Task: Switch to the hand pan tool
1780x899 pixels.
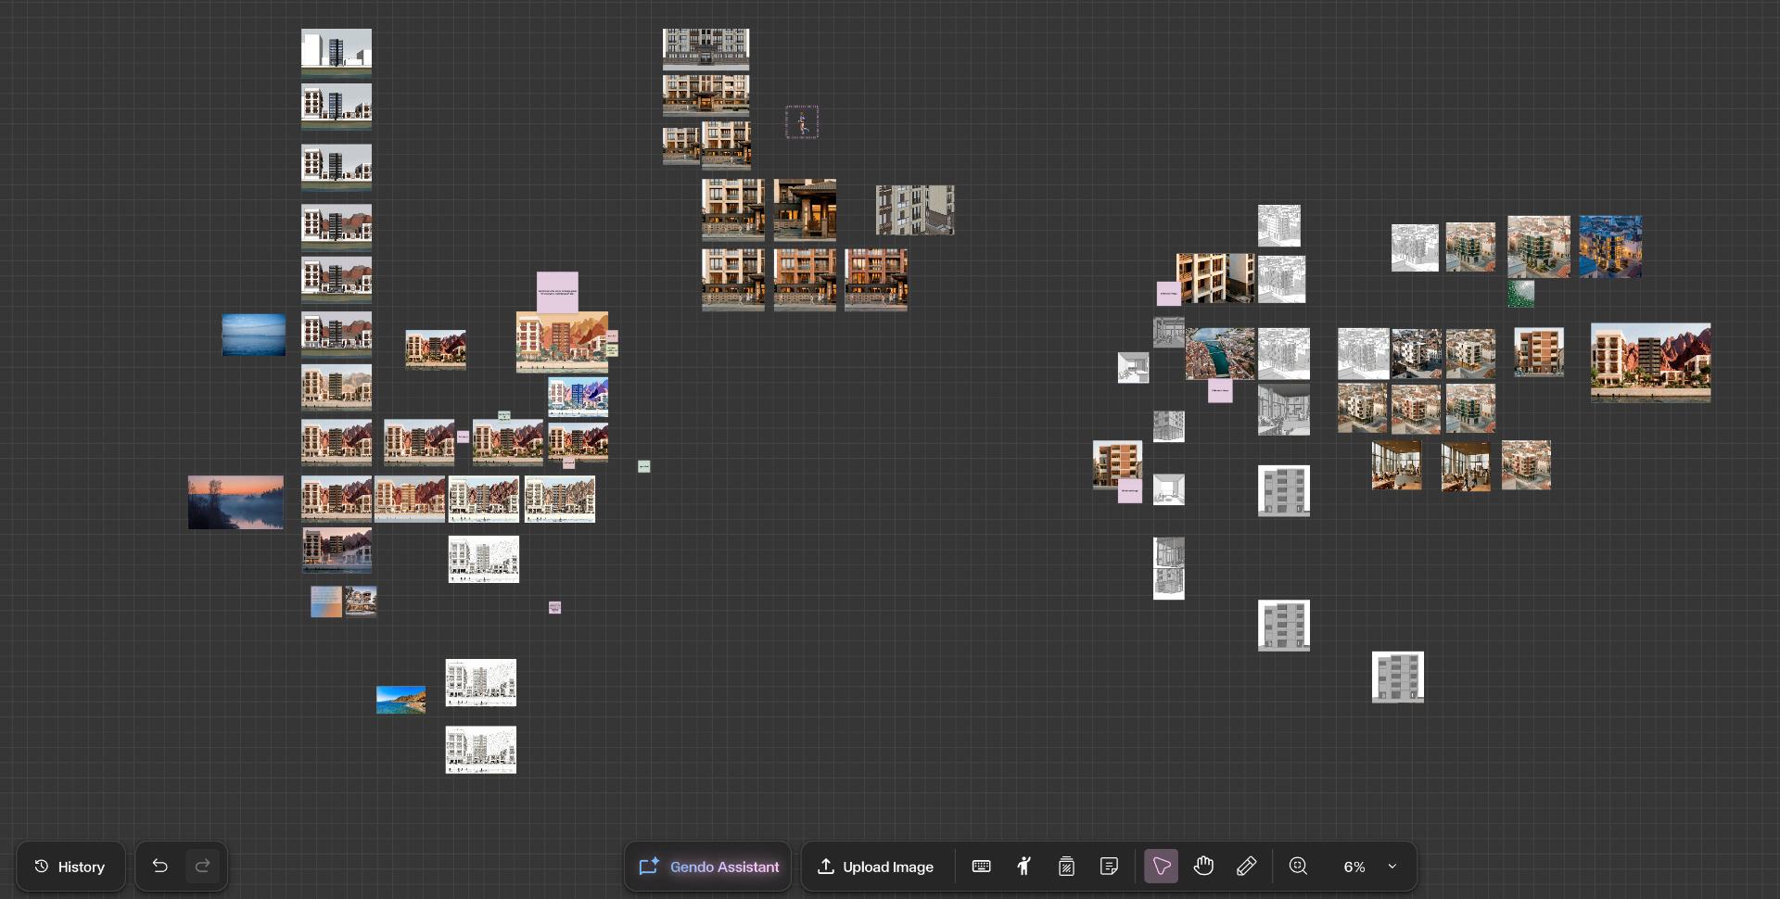Action: (x=1204, y=867)
